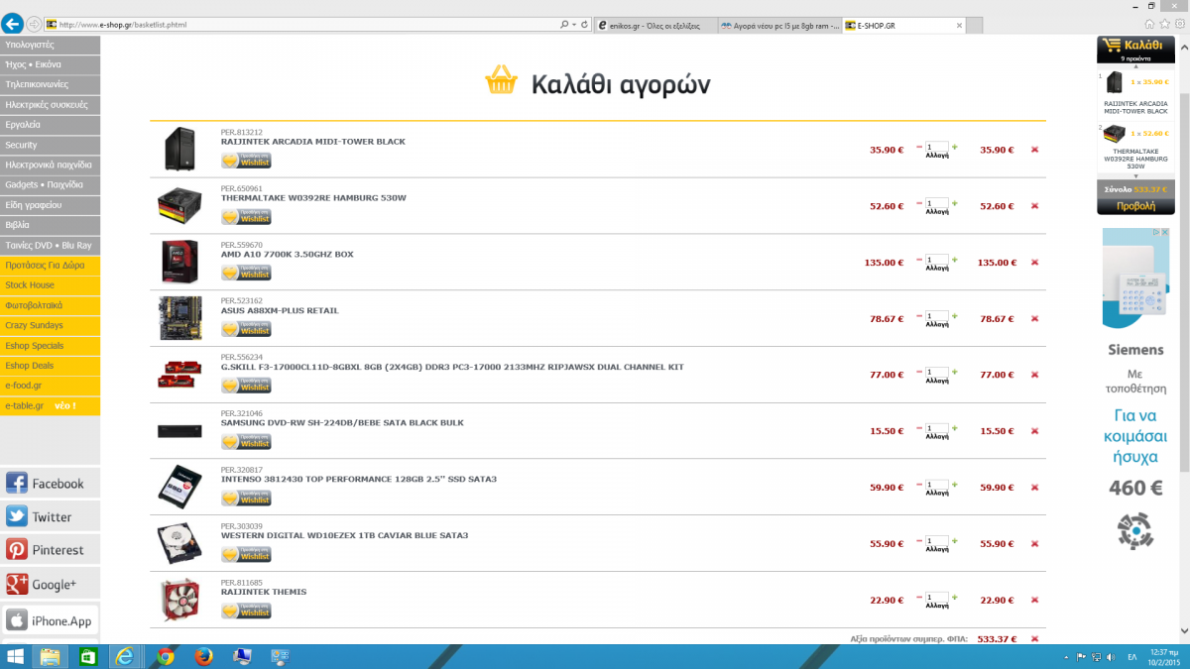Image resolution: width=1190 pixels, height=669 pixels.
Task: Delete INTENSO 128GB SSD row
Action: (x=1034, y=488)
